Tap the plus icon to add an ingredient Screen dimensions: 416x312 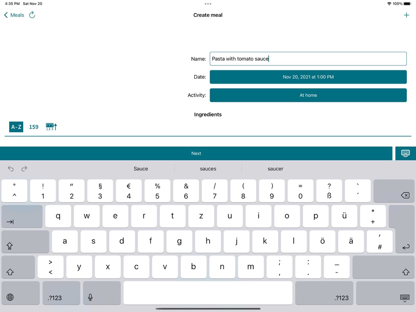point(406,15)
